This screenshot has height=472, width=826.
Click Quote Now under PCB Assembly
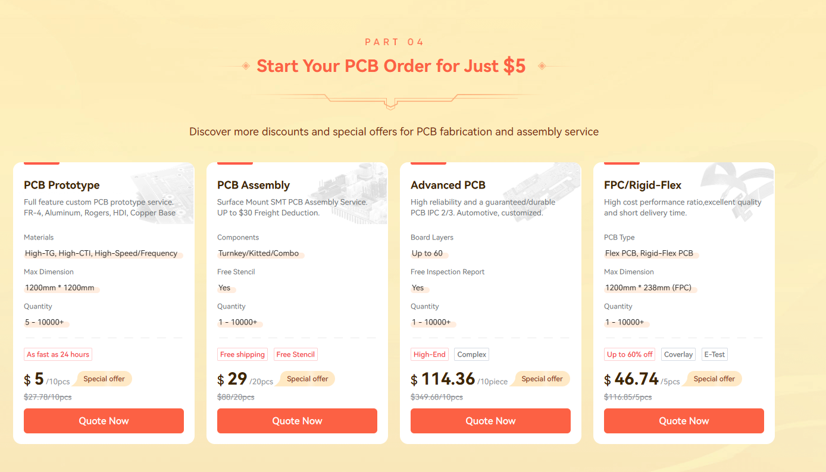click(x=297, y=421)
